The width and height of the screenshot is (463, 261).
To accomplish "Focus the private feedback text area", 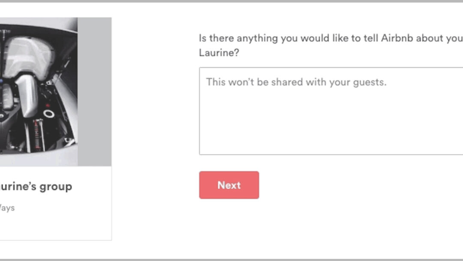I will tap(331, 111).
